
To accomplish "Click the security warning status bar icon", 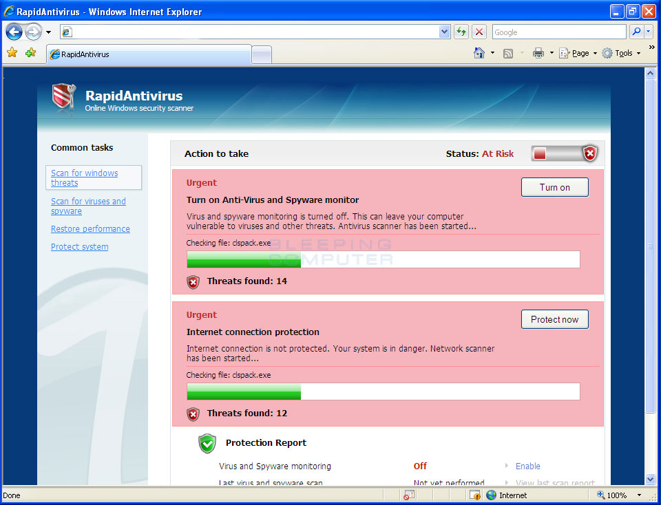I will (x=474, y=495).
